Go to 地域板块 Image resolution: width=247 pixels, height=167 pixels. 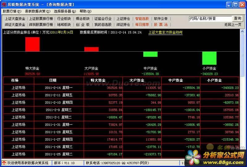pos(64,25)
